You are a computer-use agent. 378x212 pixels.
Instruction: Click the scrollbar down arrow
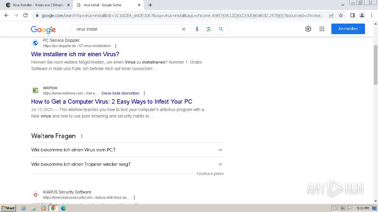pyautogui.click(x=376, y=201)
